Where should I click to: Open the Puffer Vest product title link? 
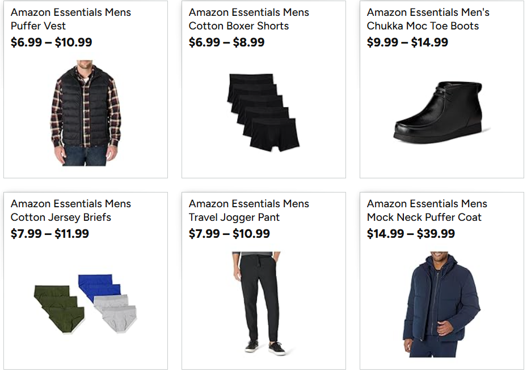[71, 19]
